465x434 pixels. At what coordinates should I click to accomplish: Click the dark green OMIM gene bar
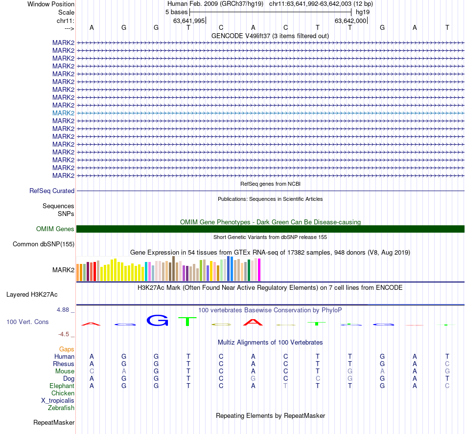[270, 229]
